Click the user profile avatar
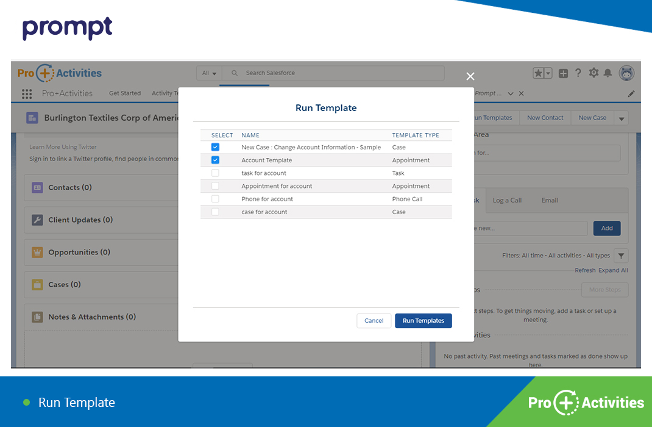This screenshot has height=427, width=652. tap(626, 73)
